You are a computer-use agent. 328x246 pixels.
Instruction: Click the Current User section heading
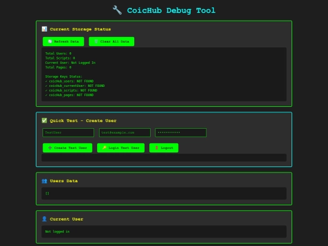pos(67,219)
